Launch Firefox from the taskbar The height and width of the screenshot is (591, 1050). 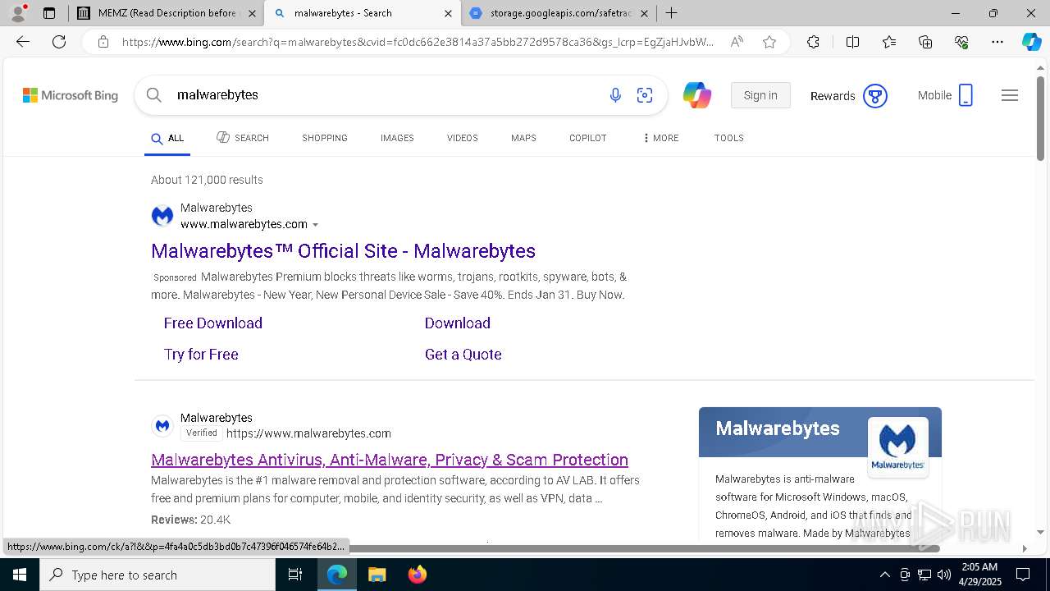point(417,575)
